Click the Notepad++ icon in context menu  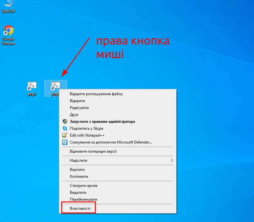[x=65, y=135]
